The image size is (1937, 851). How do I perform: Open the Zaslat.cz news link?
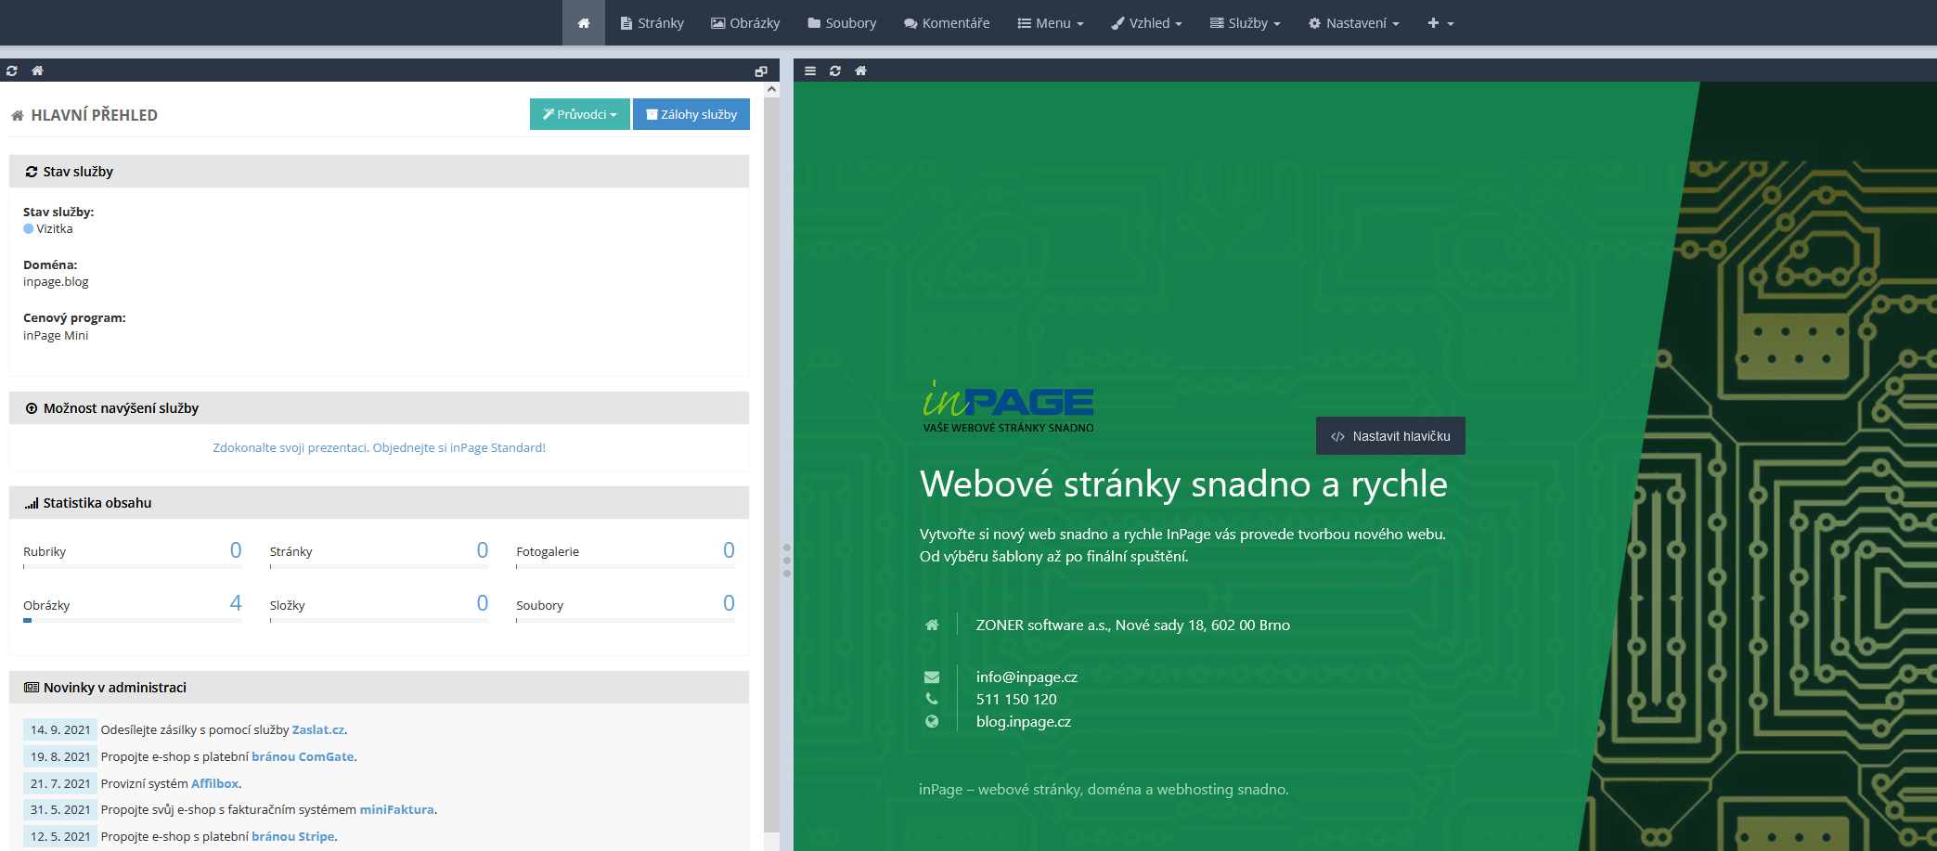coord(317,730)
